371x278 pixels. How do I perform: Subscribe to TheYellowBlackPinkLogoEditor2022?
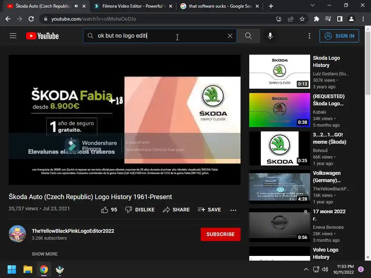[221, 234]
